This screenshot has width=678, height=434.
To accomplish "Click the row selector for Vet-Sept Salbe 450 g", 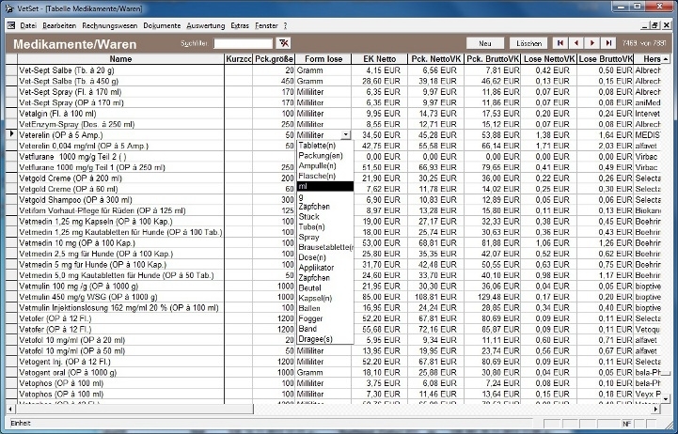I will 11,81.
